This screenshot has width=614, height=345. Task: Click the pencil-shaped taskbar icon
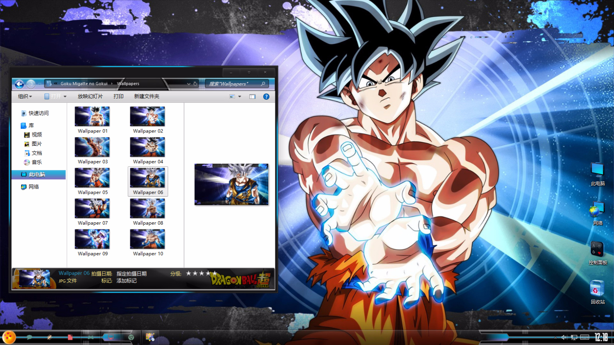pyautogui.click(x=50, y=337)
